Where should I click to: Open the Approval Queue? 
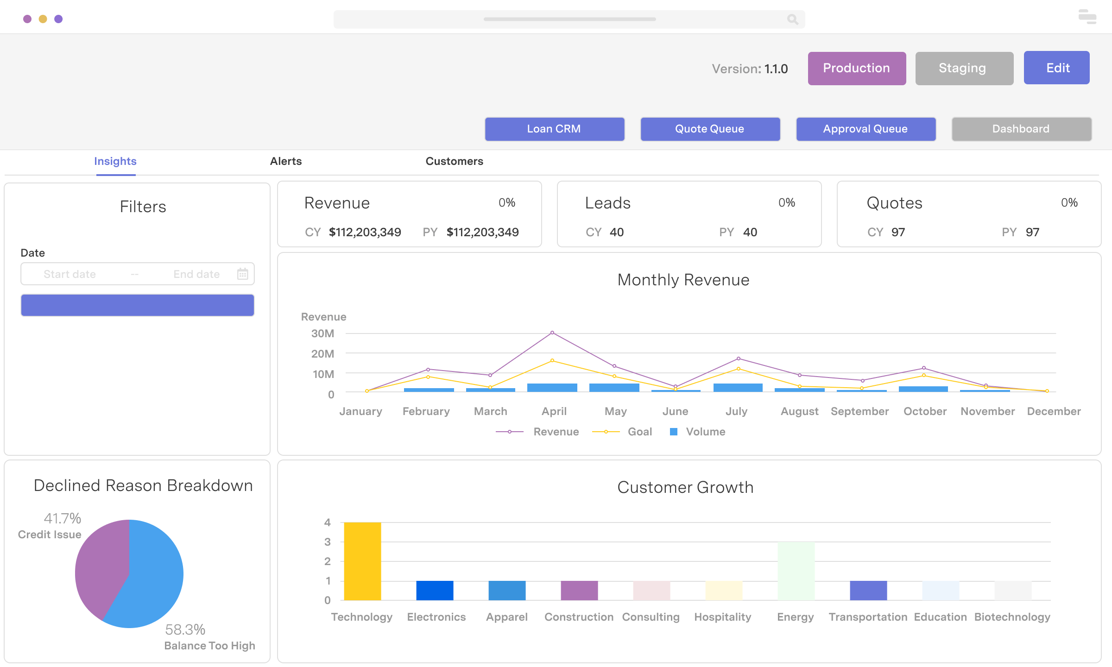click(x=866, y=129)
